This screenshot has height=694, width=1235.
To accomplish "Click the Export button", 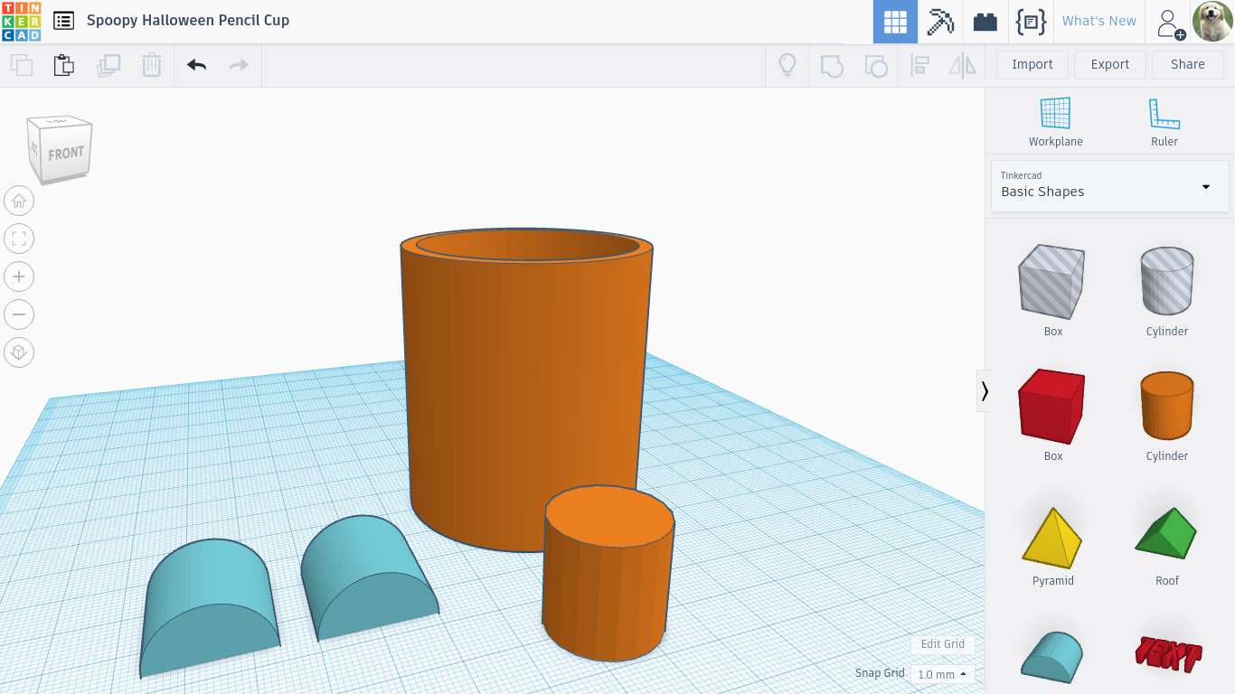I will [x=1110, y=64].
